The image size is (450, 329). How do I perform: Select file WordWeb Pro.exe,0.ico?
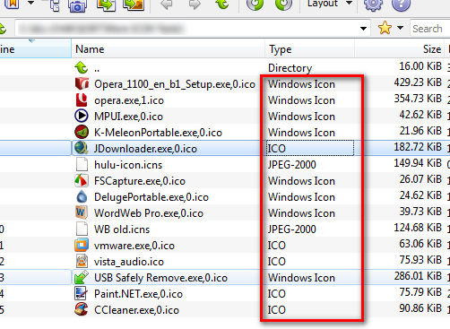(x=149, y=213)
